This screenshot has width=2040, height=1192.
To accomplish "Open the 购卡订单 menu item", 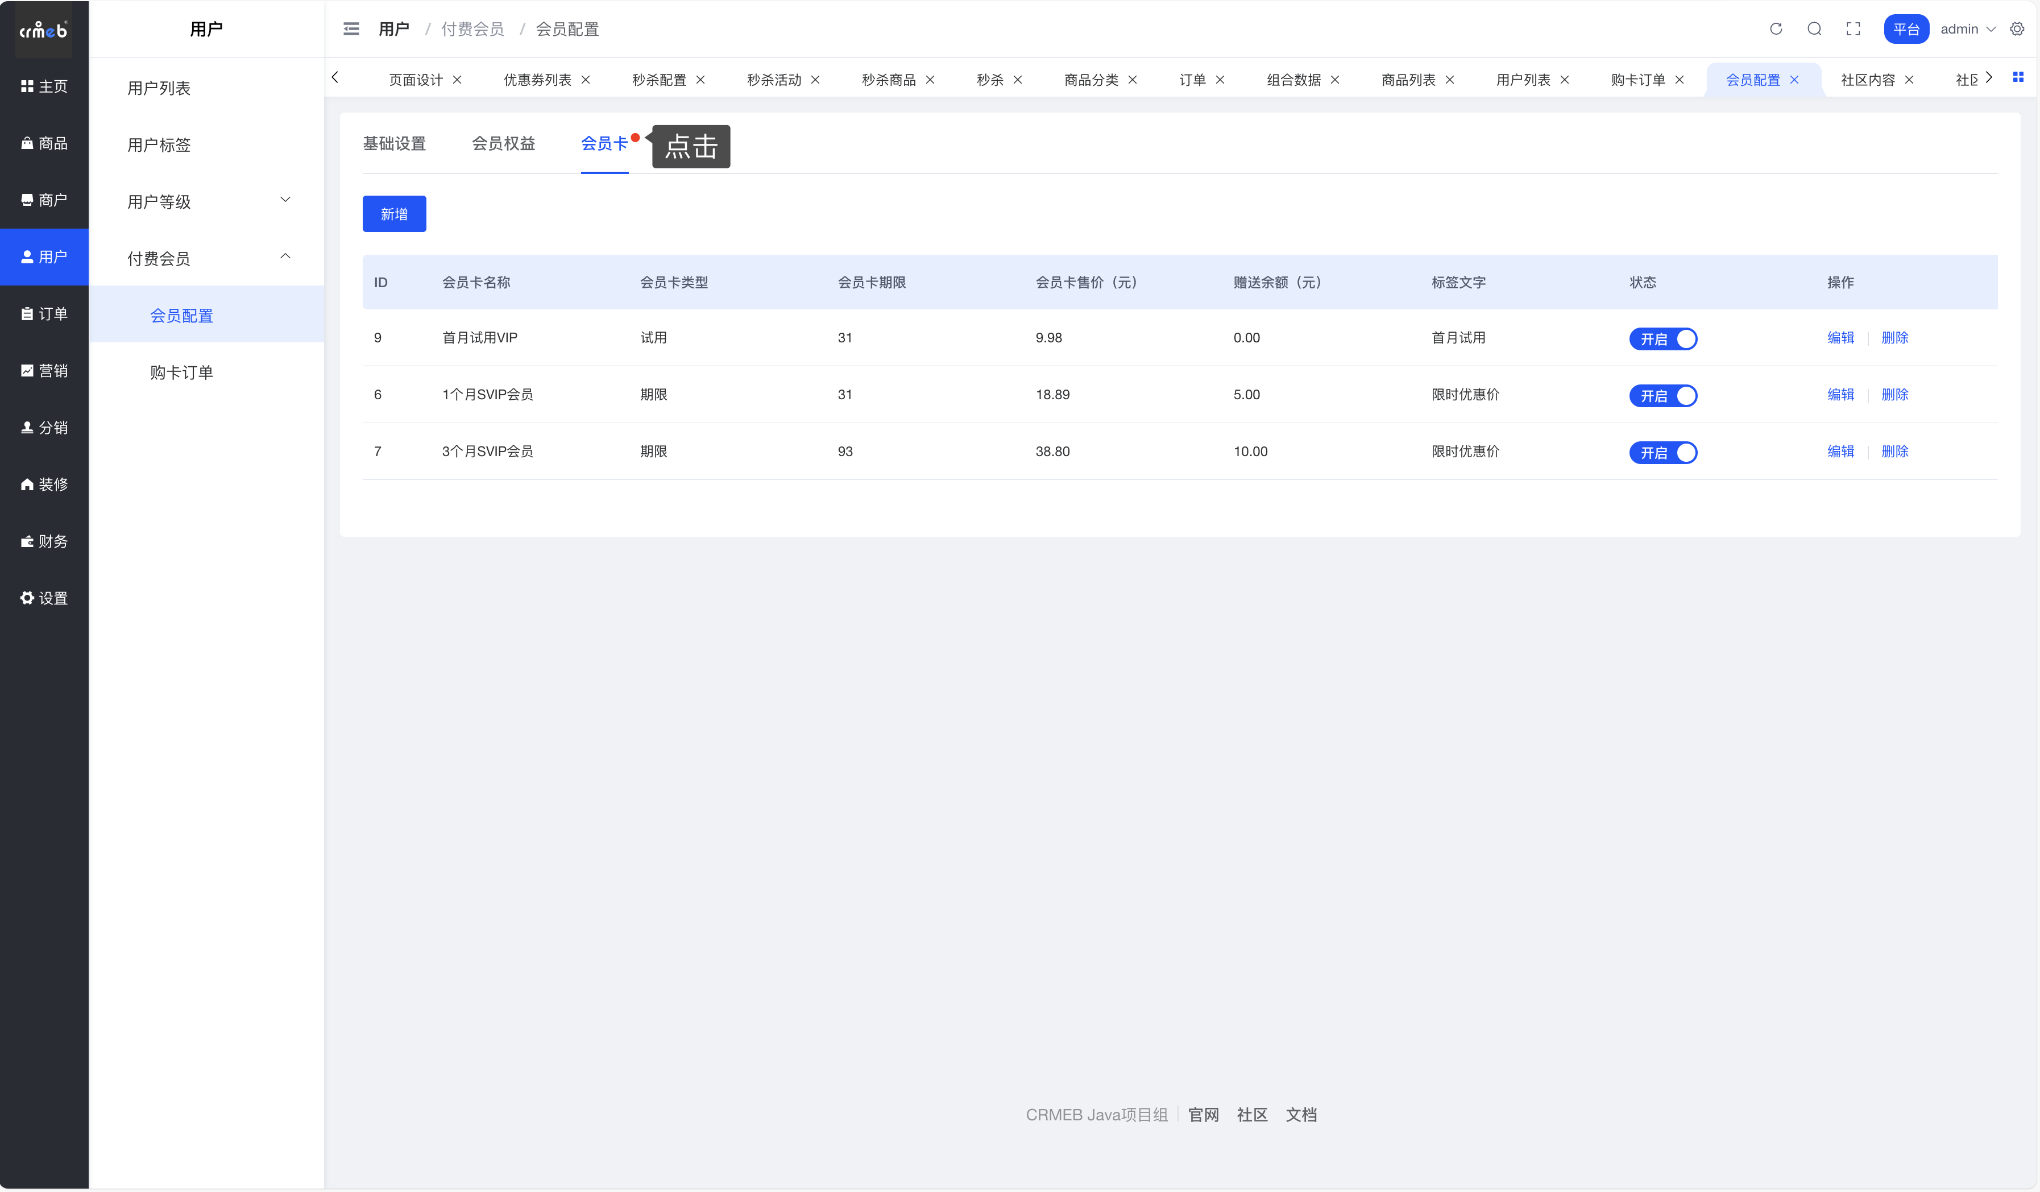I will (181, 372).
